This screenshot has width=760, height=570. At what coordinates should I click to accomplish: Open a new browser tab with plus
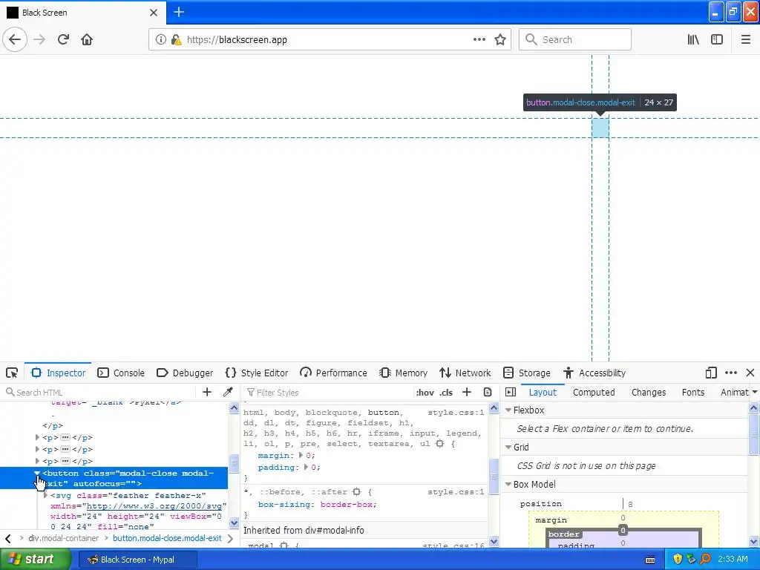point(179,12)
